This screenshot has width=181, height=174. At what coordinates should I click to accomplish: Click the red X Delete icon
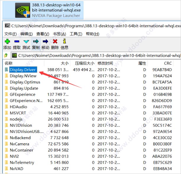coord(55,41)
